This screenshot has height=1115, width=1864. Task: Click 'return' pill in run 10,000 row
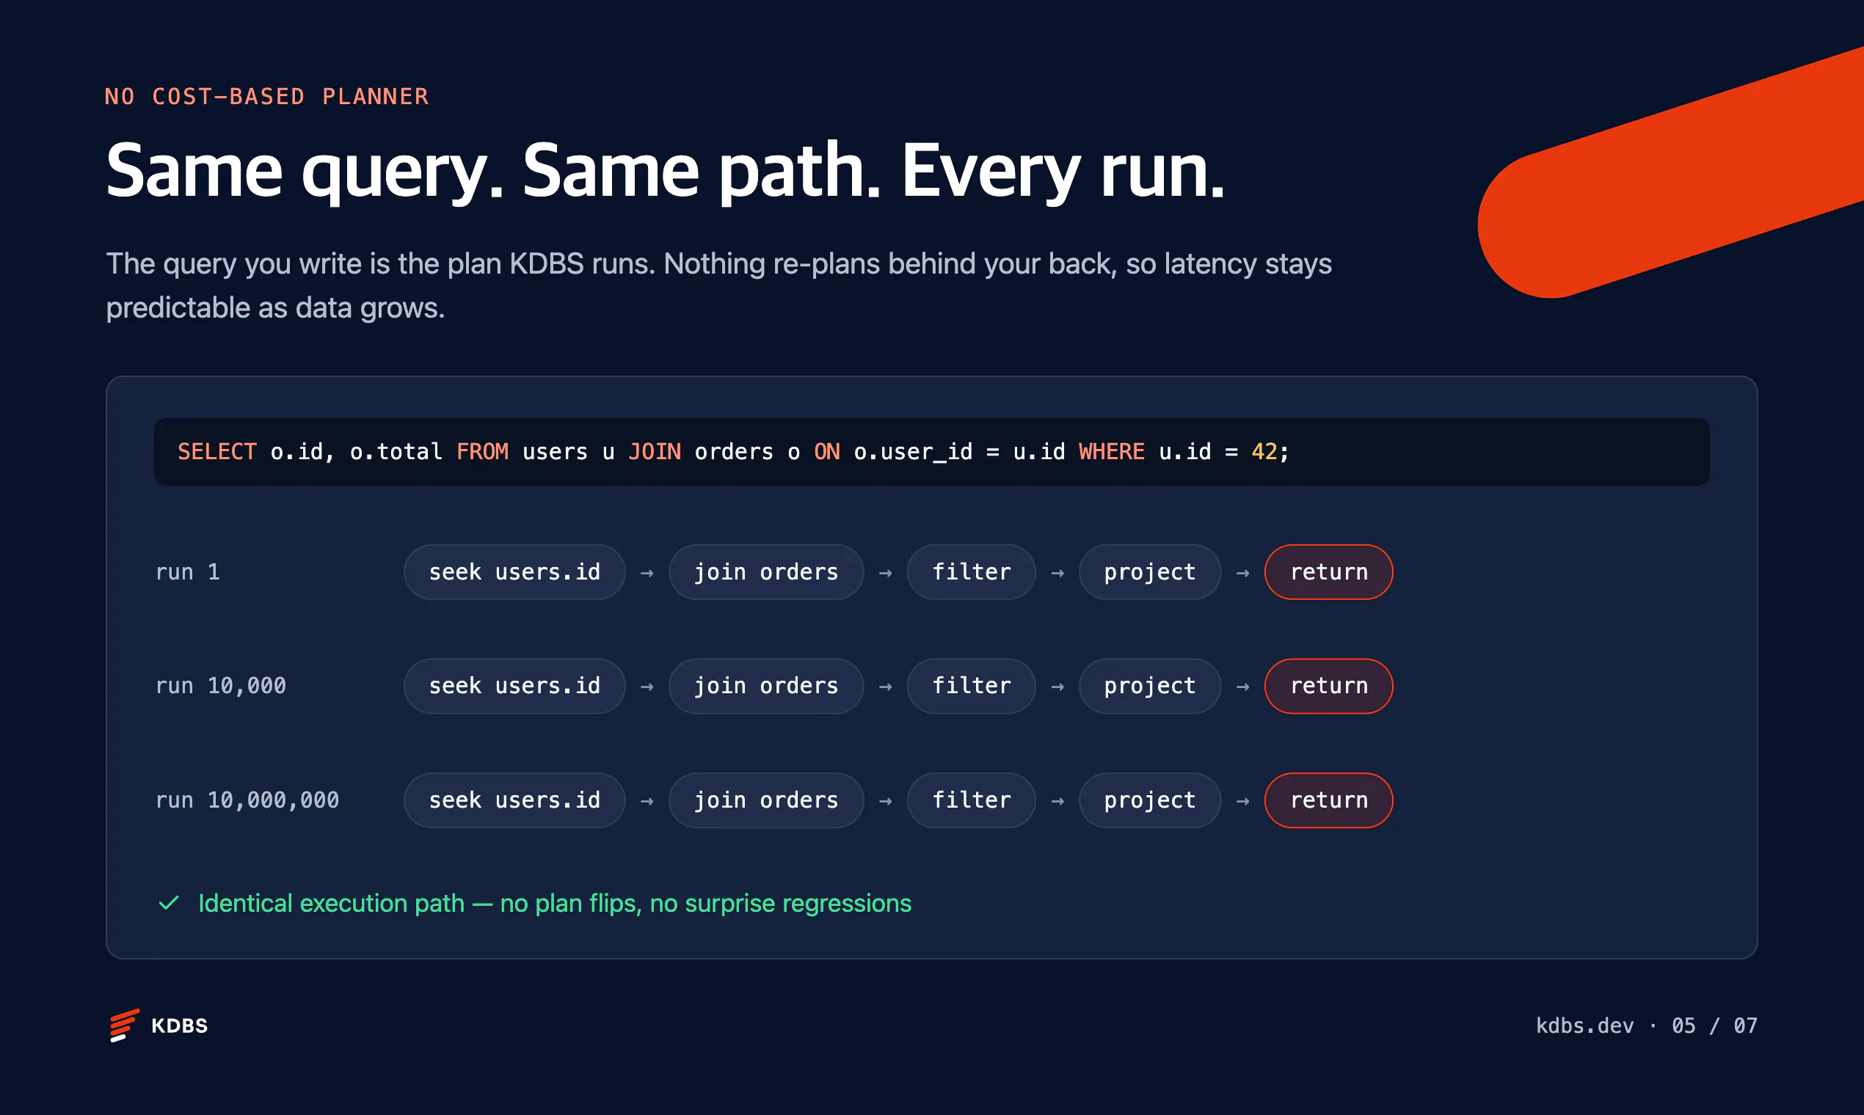pos(1328,686)
